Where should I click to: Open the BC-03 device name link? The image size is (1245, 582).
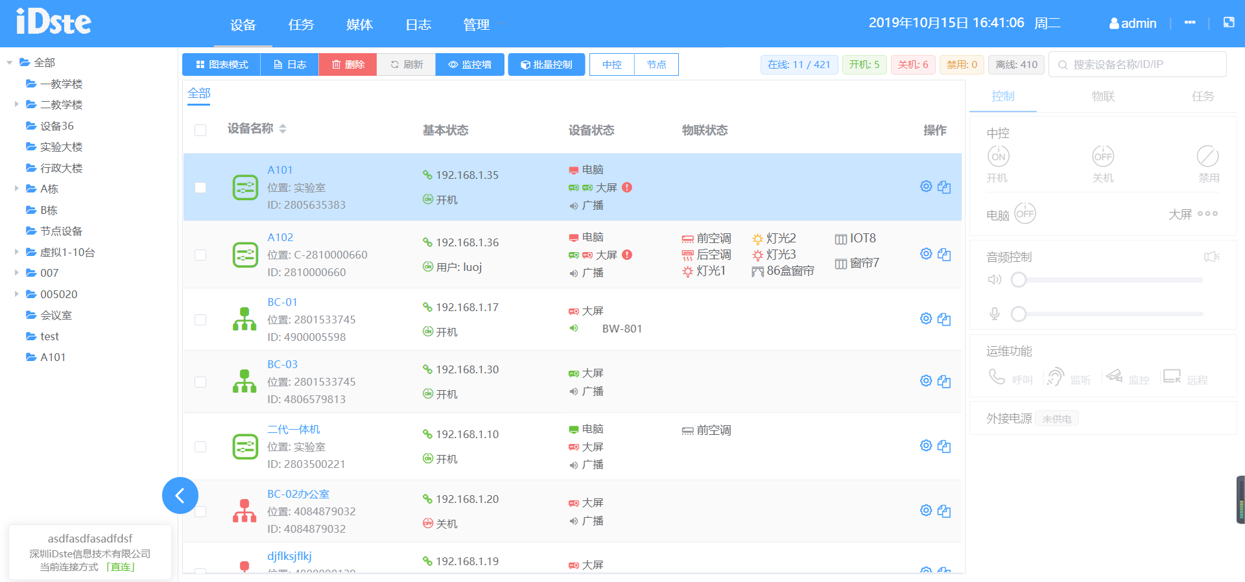coord(282,364)
